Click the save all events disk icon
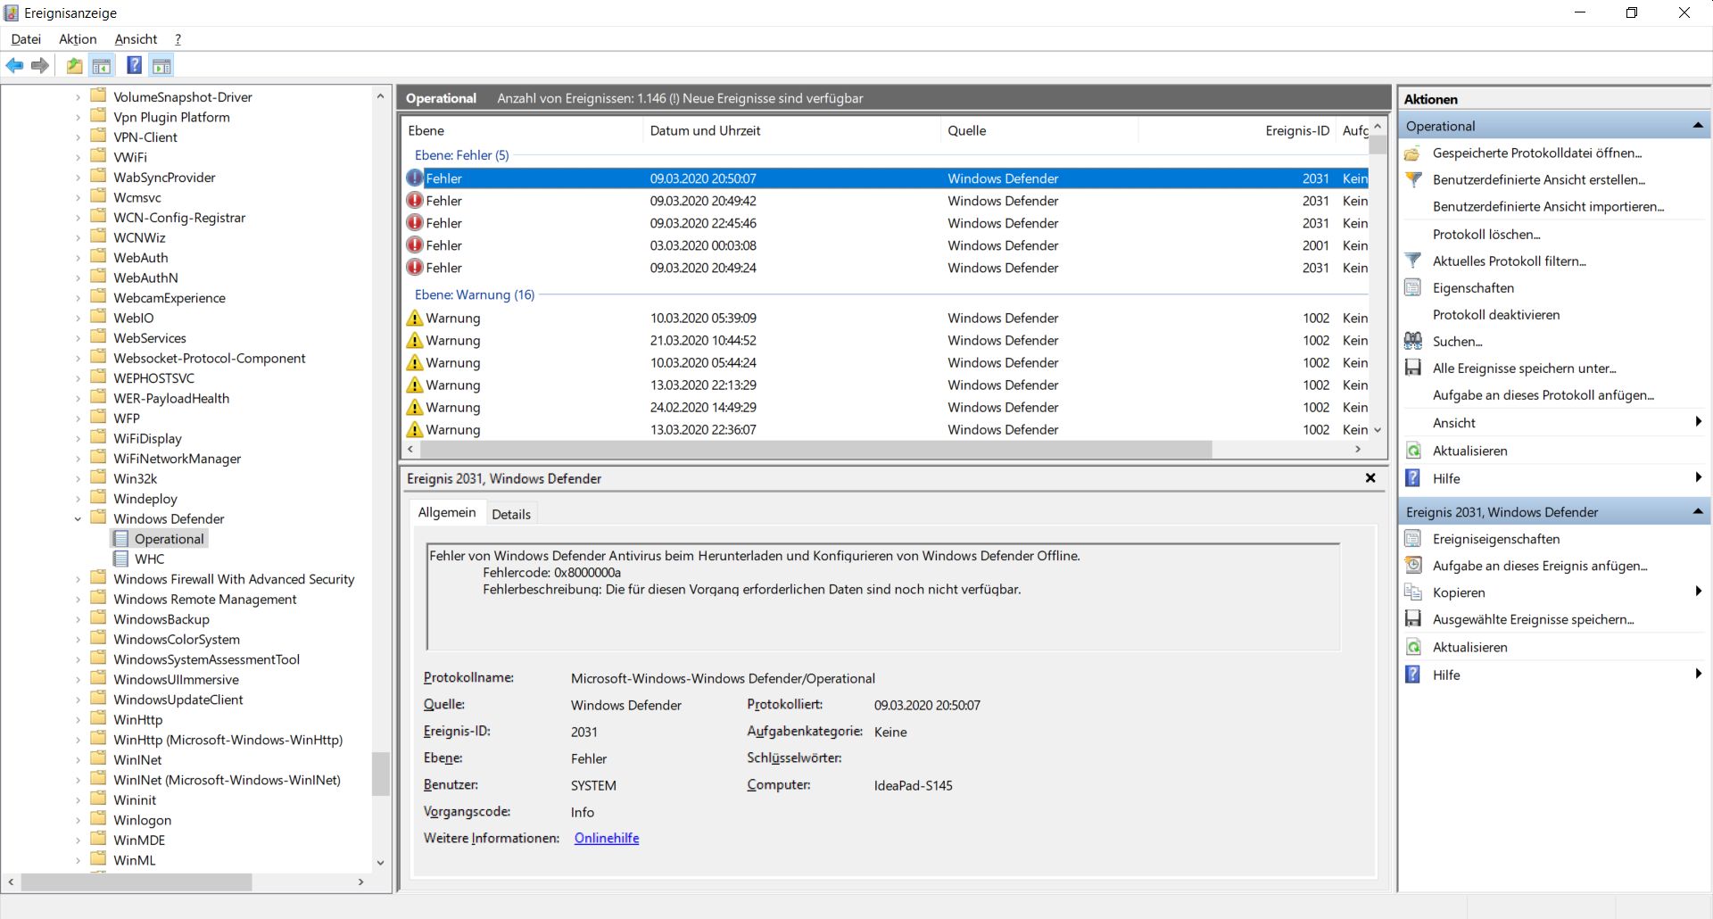 pos(1413,368)
